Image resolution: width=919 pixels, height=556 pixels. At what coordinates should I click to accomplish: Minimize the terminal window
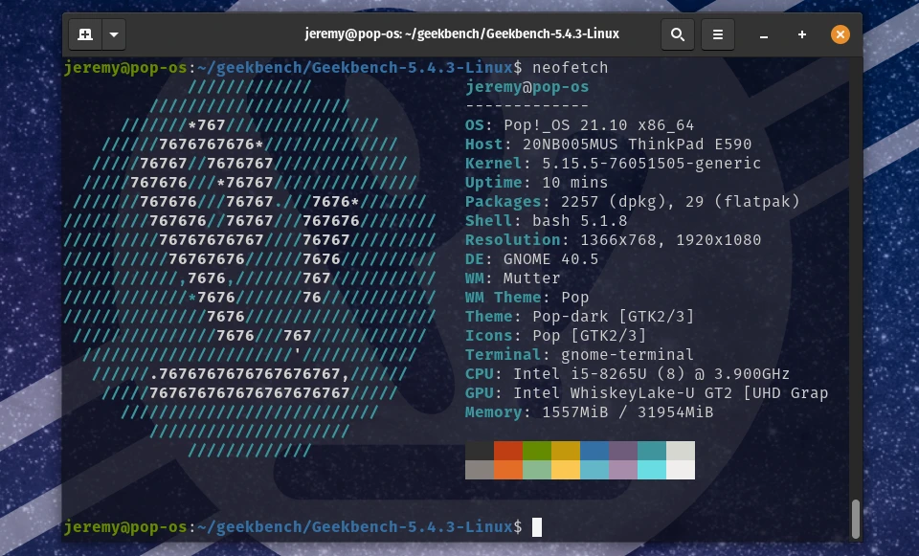point(764,35)
